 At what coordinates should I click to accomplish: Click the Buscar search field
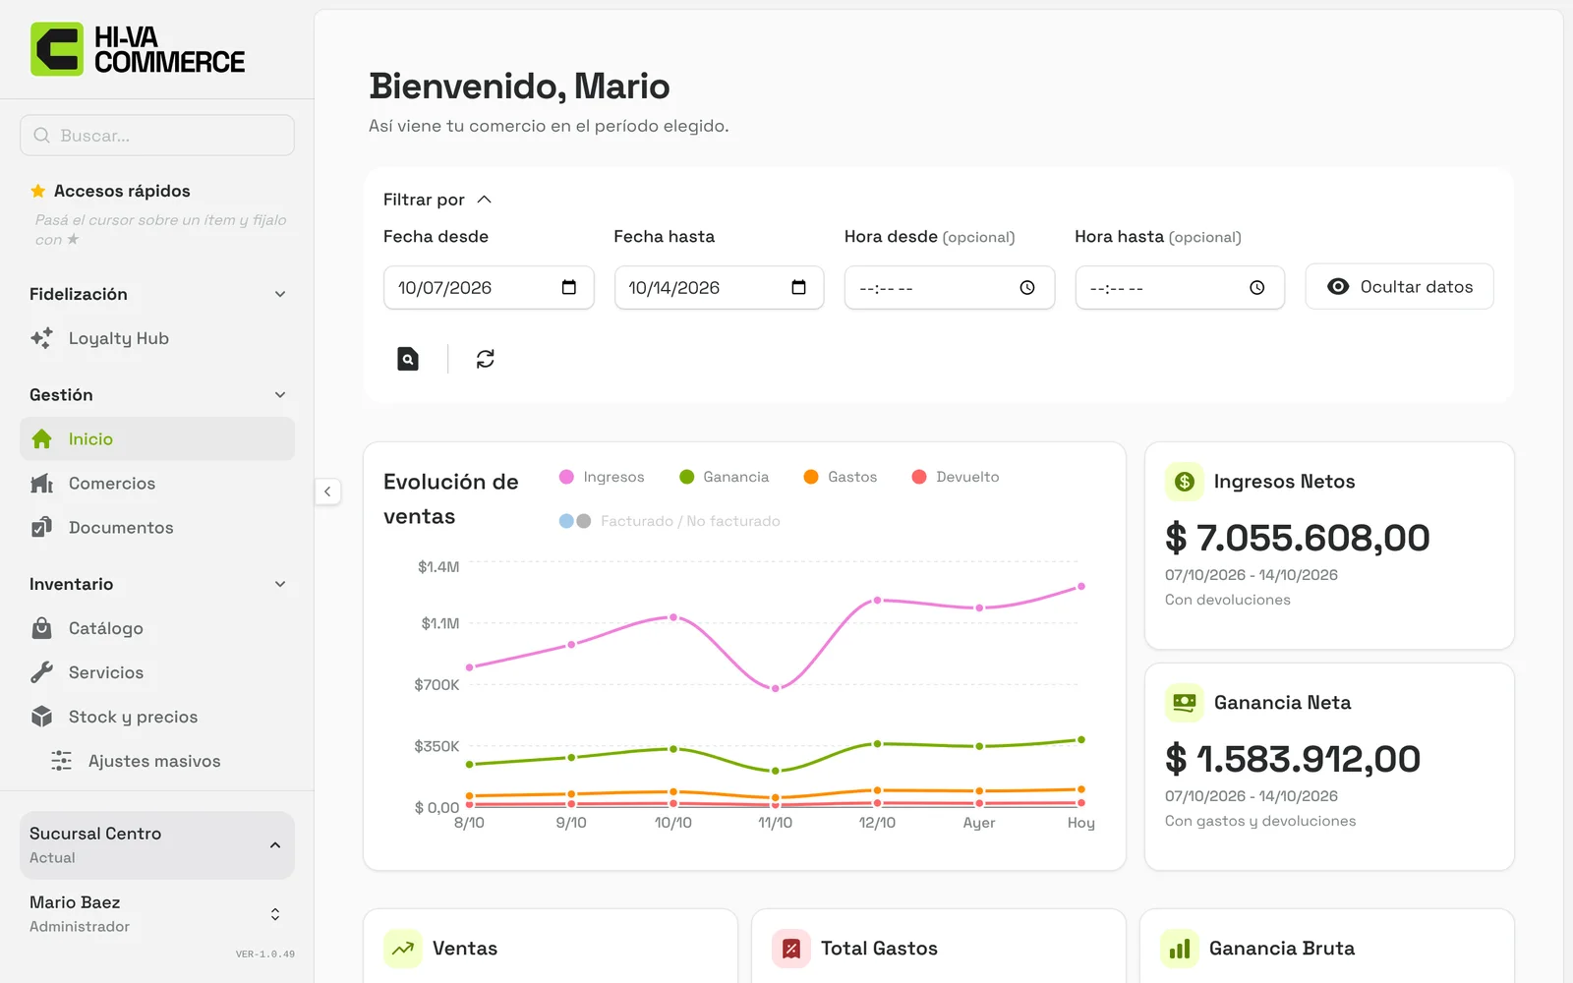point(157,136)
